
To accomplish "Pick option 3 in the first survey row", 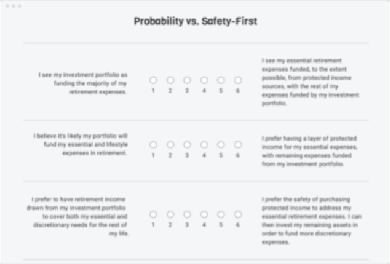I will (187, 80).
